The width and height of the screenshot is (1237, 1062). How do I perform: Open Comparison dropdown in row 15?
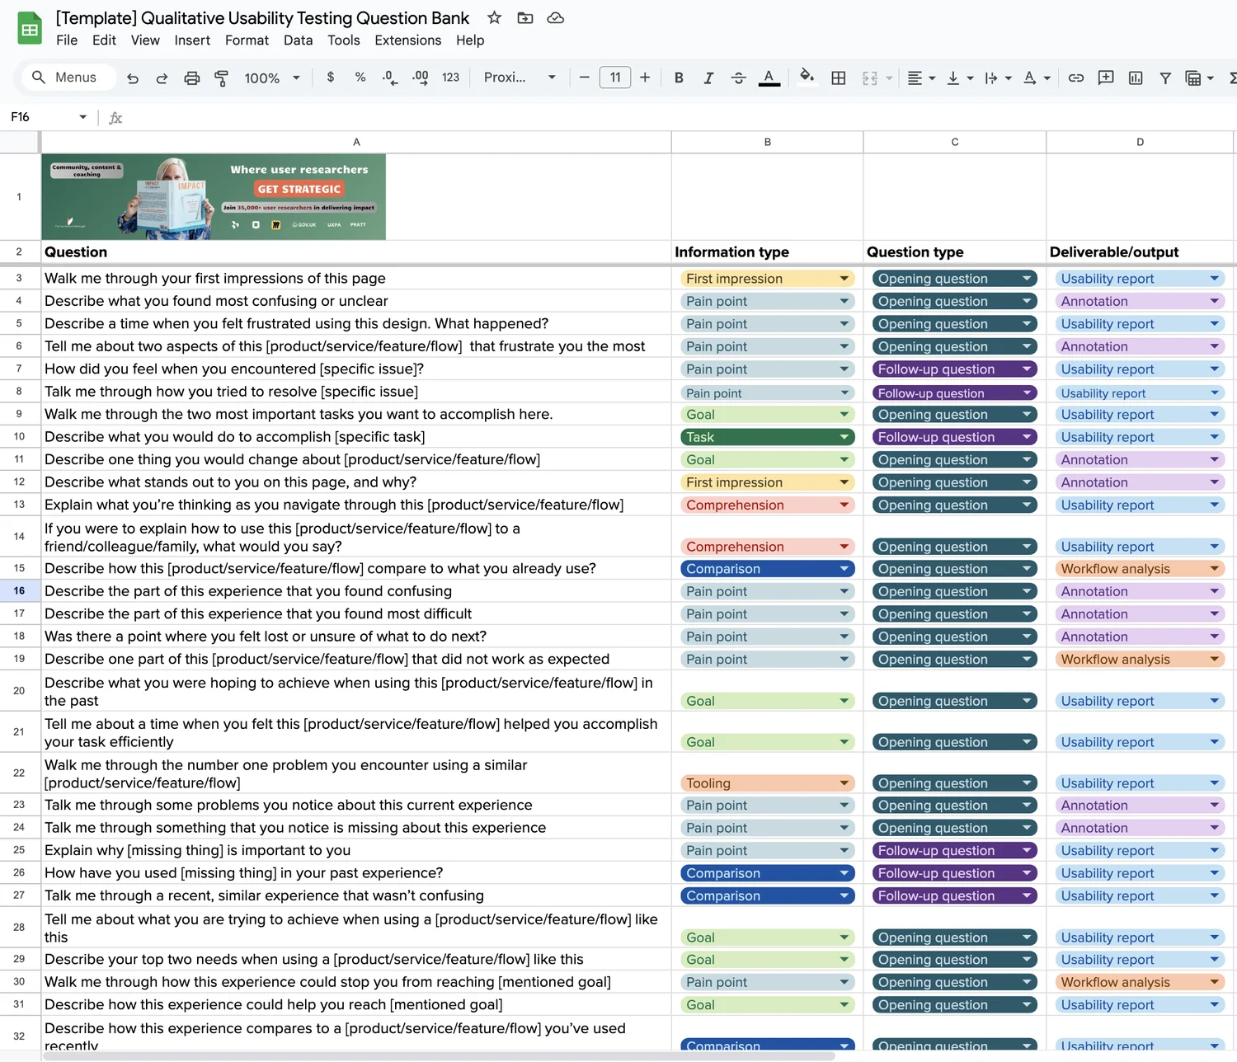click(768, 569)
